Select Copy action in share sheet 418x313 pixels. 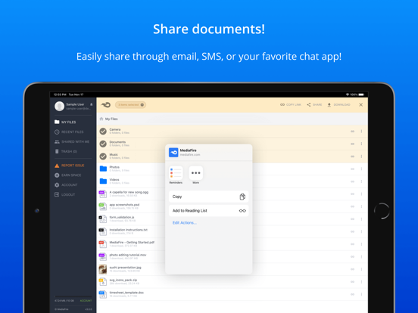(209, 197)
